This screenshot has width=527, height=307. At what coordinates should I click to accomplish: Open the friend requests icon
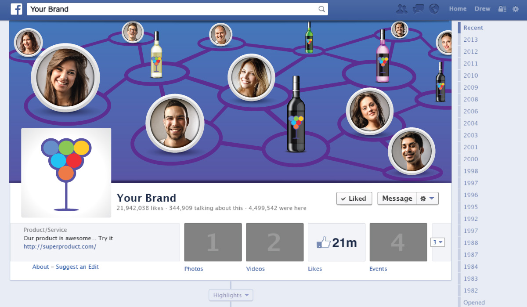401,8
